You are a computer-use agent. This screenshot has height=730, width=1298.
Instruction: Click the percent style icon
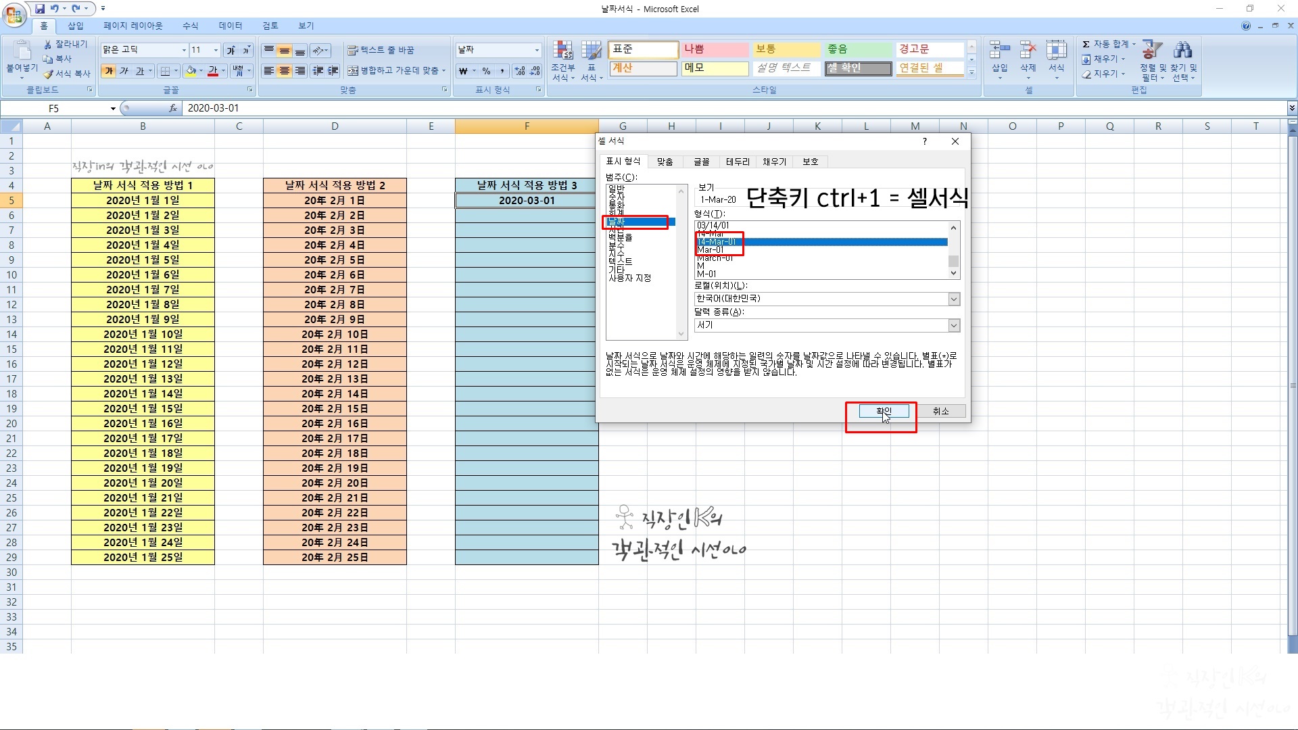[486, 71]
